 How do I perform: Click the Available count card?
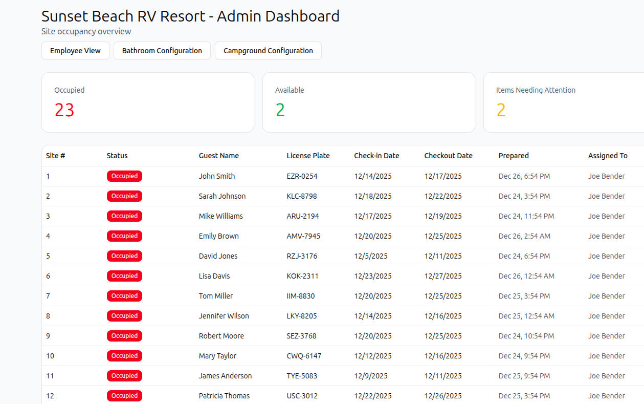(368, 102)
